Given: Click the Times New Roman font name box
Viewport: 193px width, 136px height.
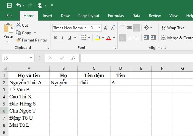Looking at the screenshot, I should click(x=68, y=28).
